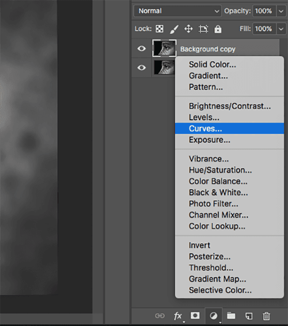This screenshot has width=288, height=326.
Task: Click the Fill 100% value field
Action: pos(264,29)
